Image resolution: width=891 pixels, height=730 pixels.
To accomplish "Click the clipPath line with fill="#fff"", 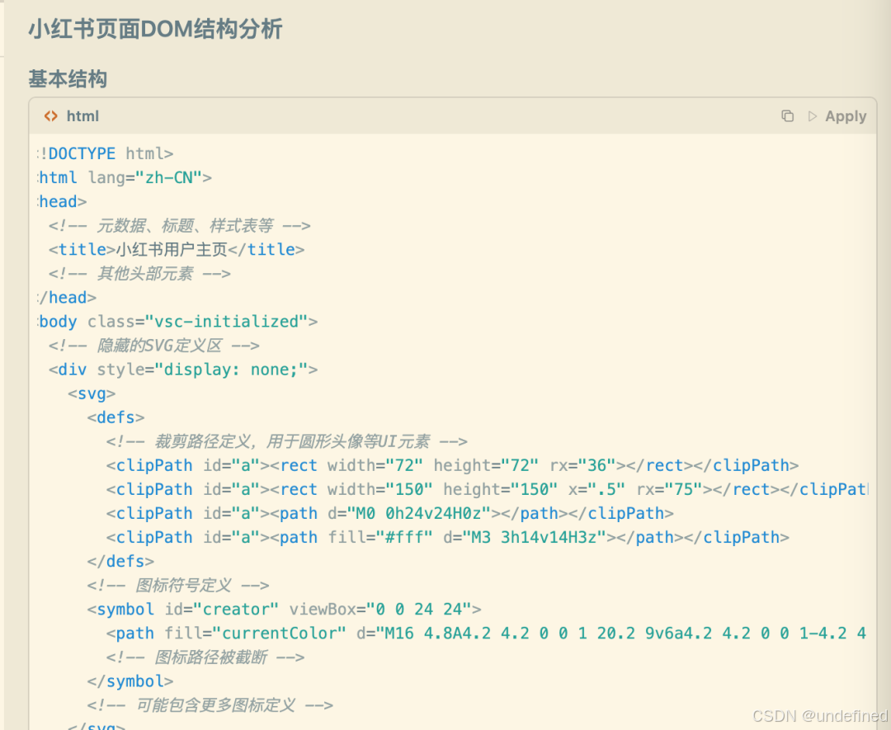I will 448,538.
